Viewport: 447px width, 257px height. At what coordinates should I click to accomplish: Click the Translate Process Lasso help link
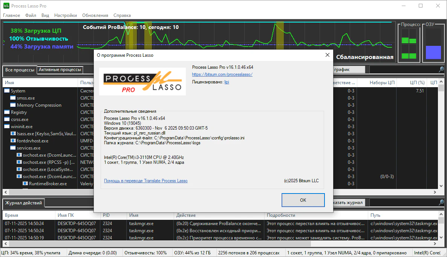pyautogui.click(x=145, y=181)
